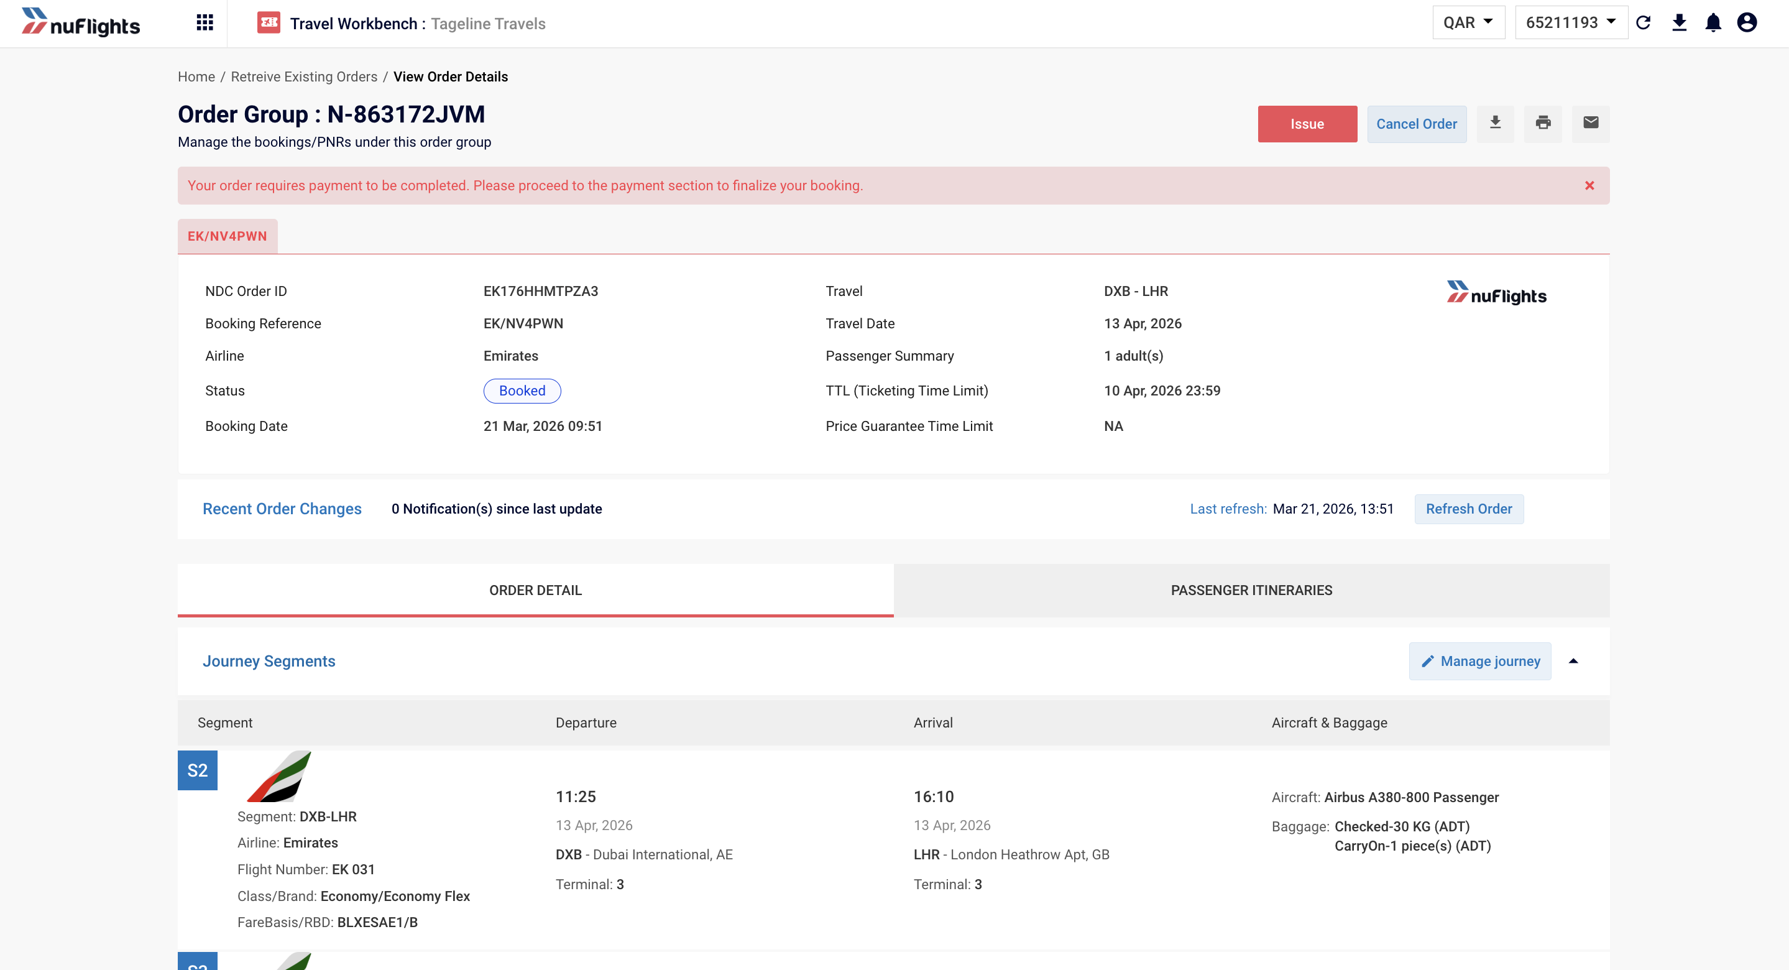Screen dimensions: 1789x970
Task: Click the nuFlights logo in header
Action: (x=81, y=23)
